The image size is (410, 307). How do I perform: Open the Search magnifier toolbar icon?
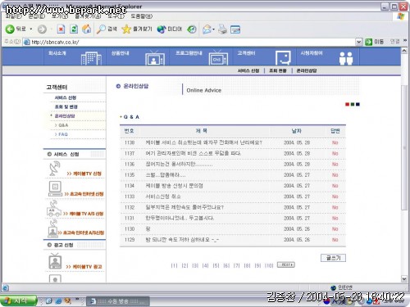(101, 29)
